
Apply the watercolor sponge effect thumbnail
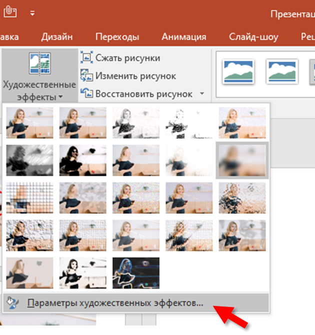pos(82,198)
